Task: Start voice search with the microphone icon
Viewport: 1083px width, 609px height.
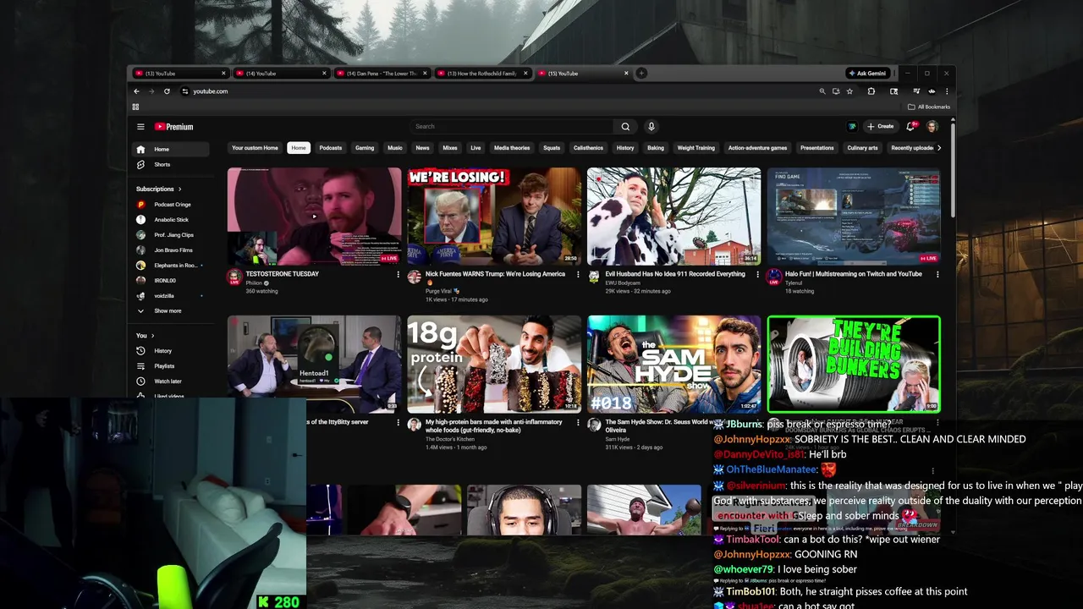Action: [x=651, y=127]
